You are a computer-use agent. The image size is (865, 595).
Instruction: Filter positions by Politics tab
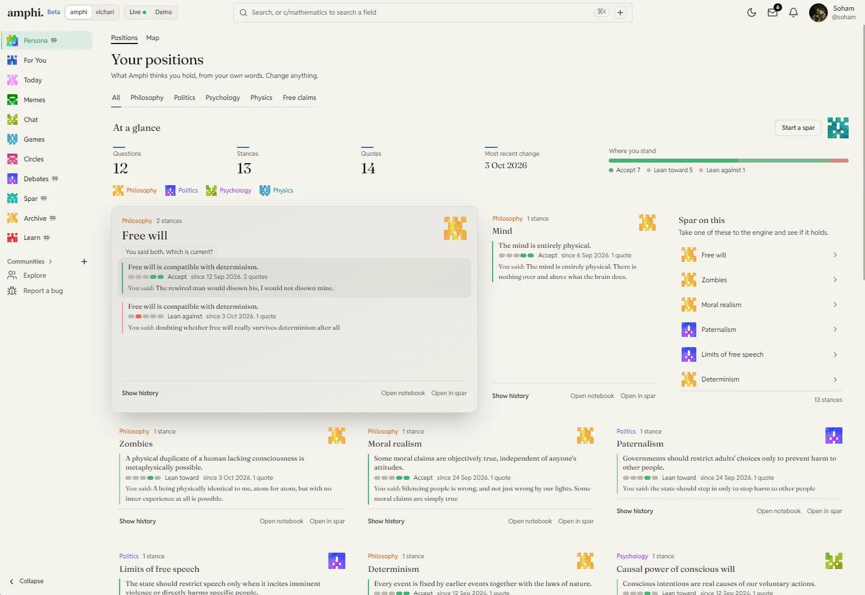(185, 98)
